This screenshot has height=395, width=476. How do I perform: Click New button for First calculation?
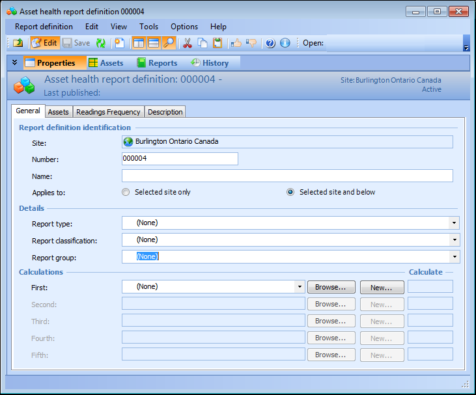click(382, 287)
